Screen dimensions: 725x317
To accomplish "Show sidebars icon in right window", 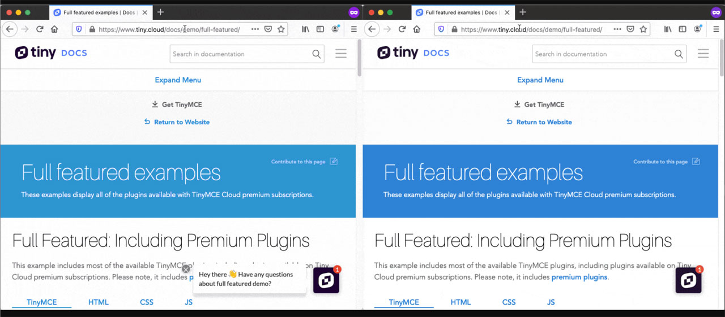I will [683, 29].
